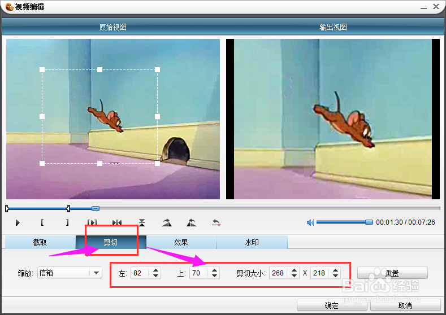Viewport: 446px width, 315px height.
Task: Click the undo arrow icon
Action: (216, 222)
